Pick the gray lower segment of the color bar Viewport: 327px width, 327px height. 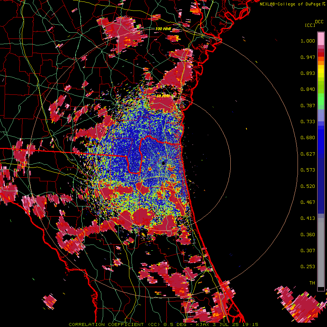coord(321,253)
